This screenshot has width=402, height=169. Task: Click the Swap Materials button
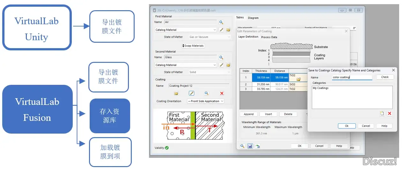pos(193,46)
